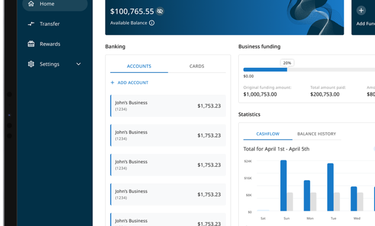375x226 pixels.
Task: Click the business funding progress bar
Action: pos(309,70)
